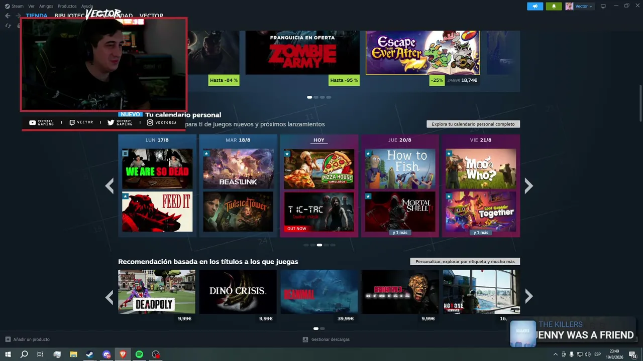The height and width of the screenshot is (361, 643).
Task: Open File Explorer from the taskbar
Action: click(x=73, y=354)
